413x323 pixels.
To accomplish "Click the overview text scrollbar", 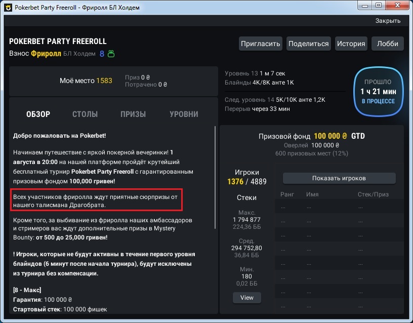I will coord(215,177).
